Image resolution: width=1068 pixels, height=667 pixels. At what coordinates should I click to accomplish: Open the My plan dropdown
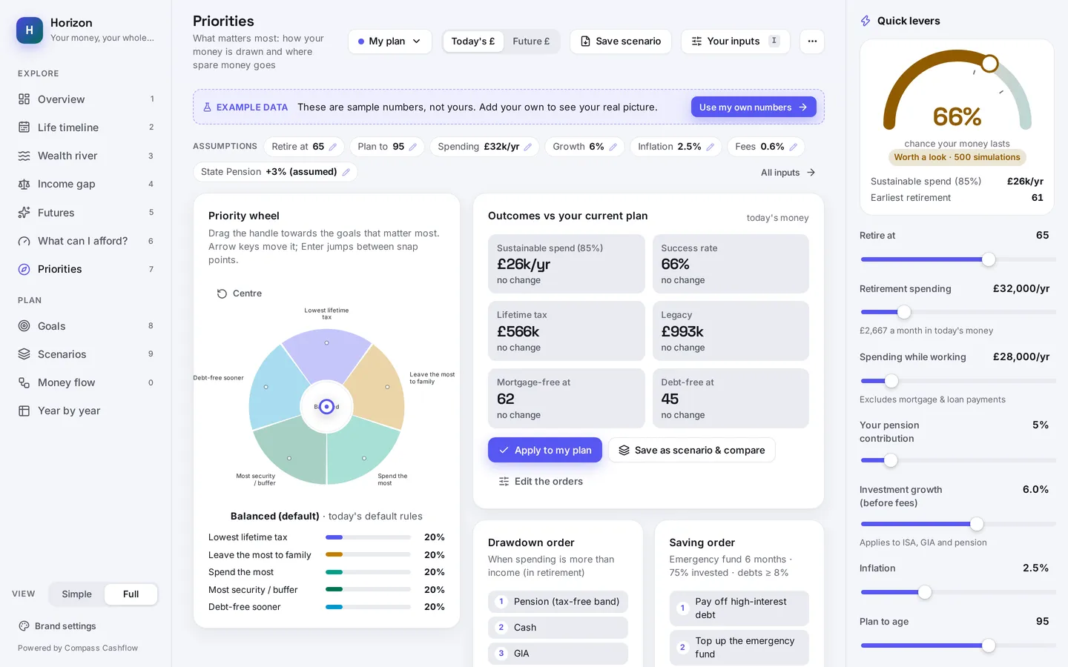point(390,42)
